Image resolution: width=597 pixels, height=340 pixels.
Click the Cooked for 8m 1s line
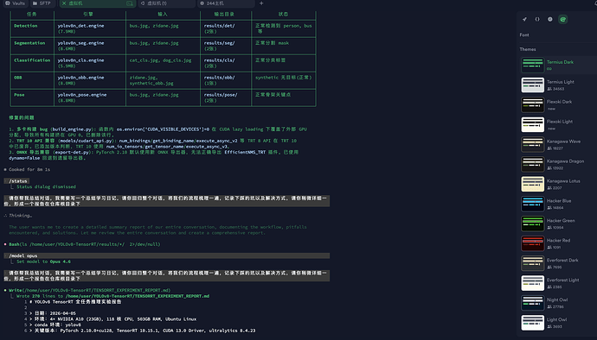pyautogui.click(x=29, y=169)
